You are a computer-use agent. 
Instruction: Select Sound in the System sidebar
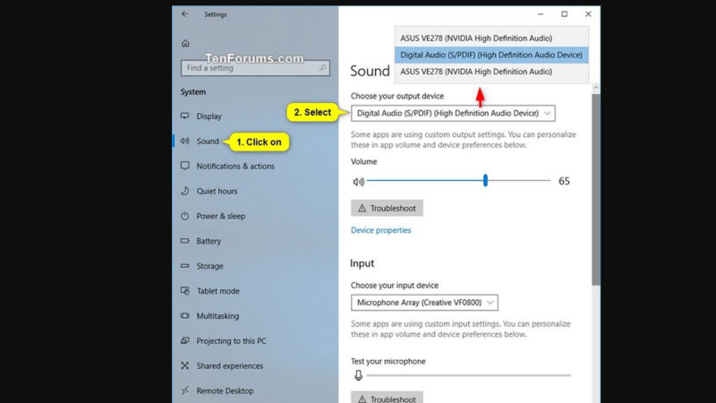pos(208,141)
